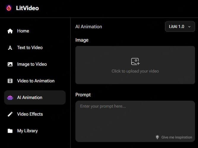Focus the 'Enter your prompt here' text field

pos(135,119)
